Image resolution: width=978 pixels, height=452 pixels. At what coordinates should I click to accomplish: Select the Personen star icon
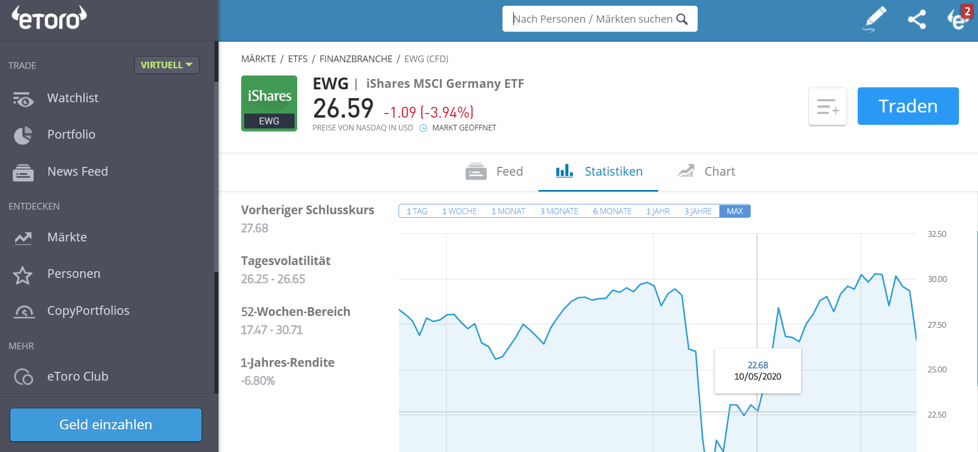(23, 273)
